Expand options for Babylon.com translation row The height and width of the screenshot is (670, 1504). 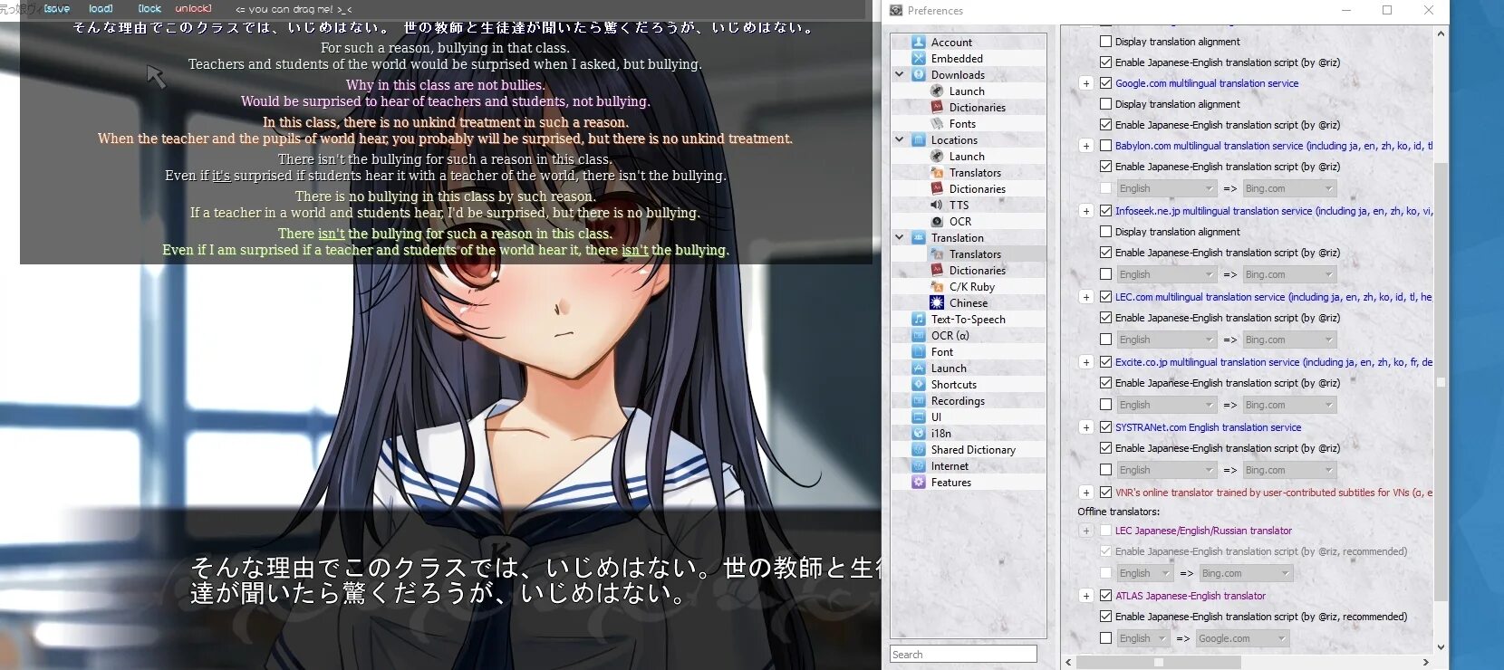1085,146
